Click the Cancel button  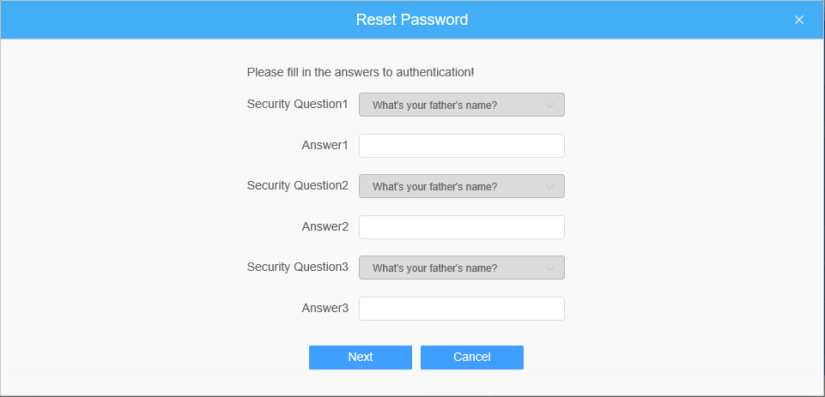click(x=472, y=358)
